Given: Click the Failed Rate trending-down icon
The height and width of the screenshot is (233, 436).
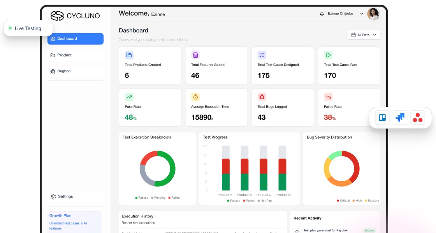Looking at the screenshot, I should pyautogui.click(x=329, y=97).
